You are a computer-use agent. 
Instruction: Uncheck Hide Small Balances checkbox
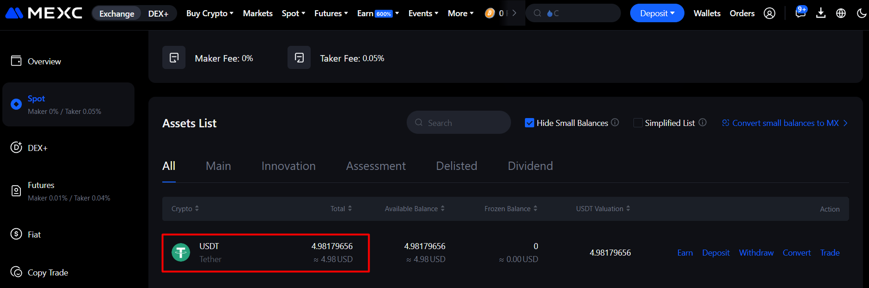pyautogui.click(x=530, y=123)
